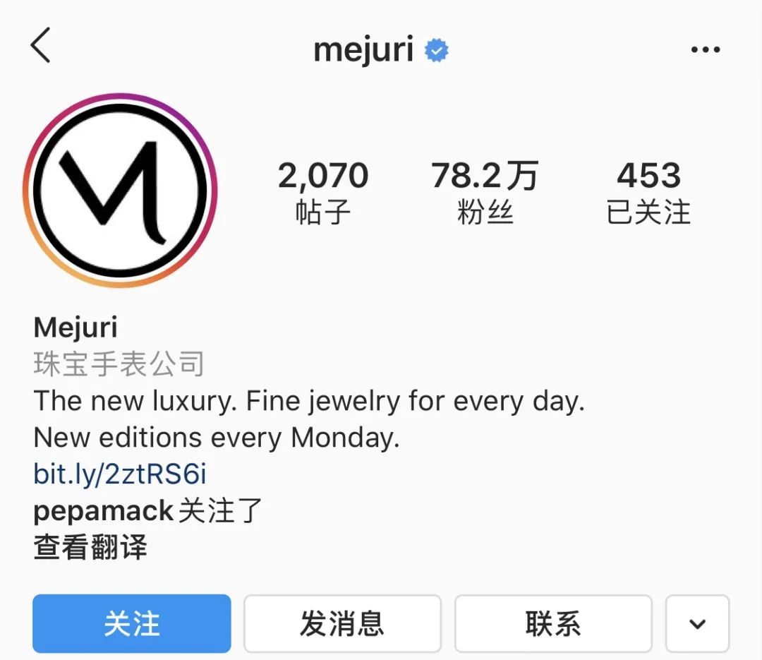This screenshot has width=762, height=660.
Task: Open the three-dot more options menu
Action: pos(706,49)
